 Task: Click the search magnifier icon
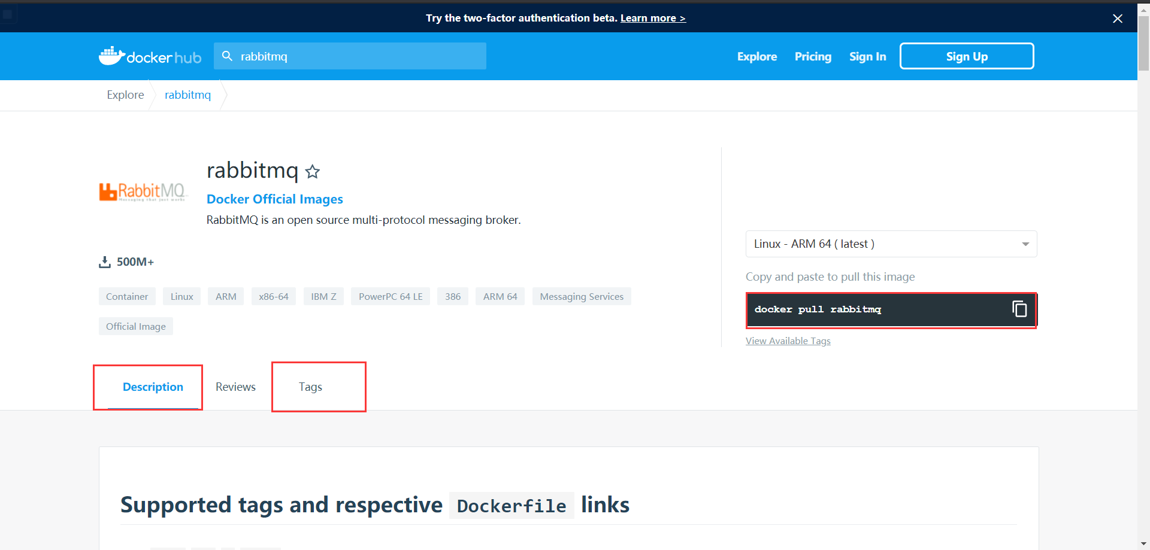(227, 56)
